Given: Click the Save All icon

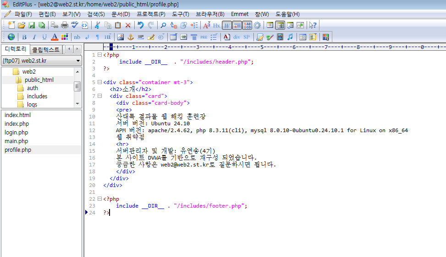Looking at the screenshot, I should coord(42,25).
